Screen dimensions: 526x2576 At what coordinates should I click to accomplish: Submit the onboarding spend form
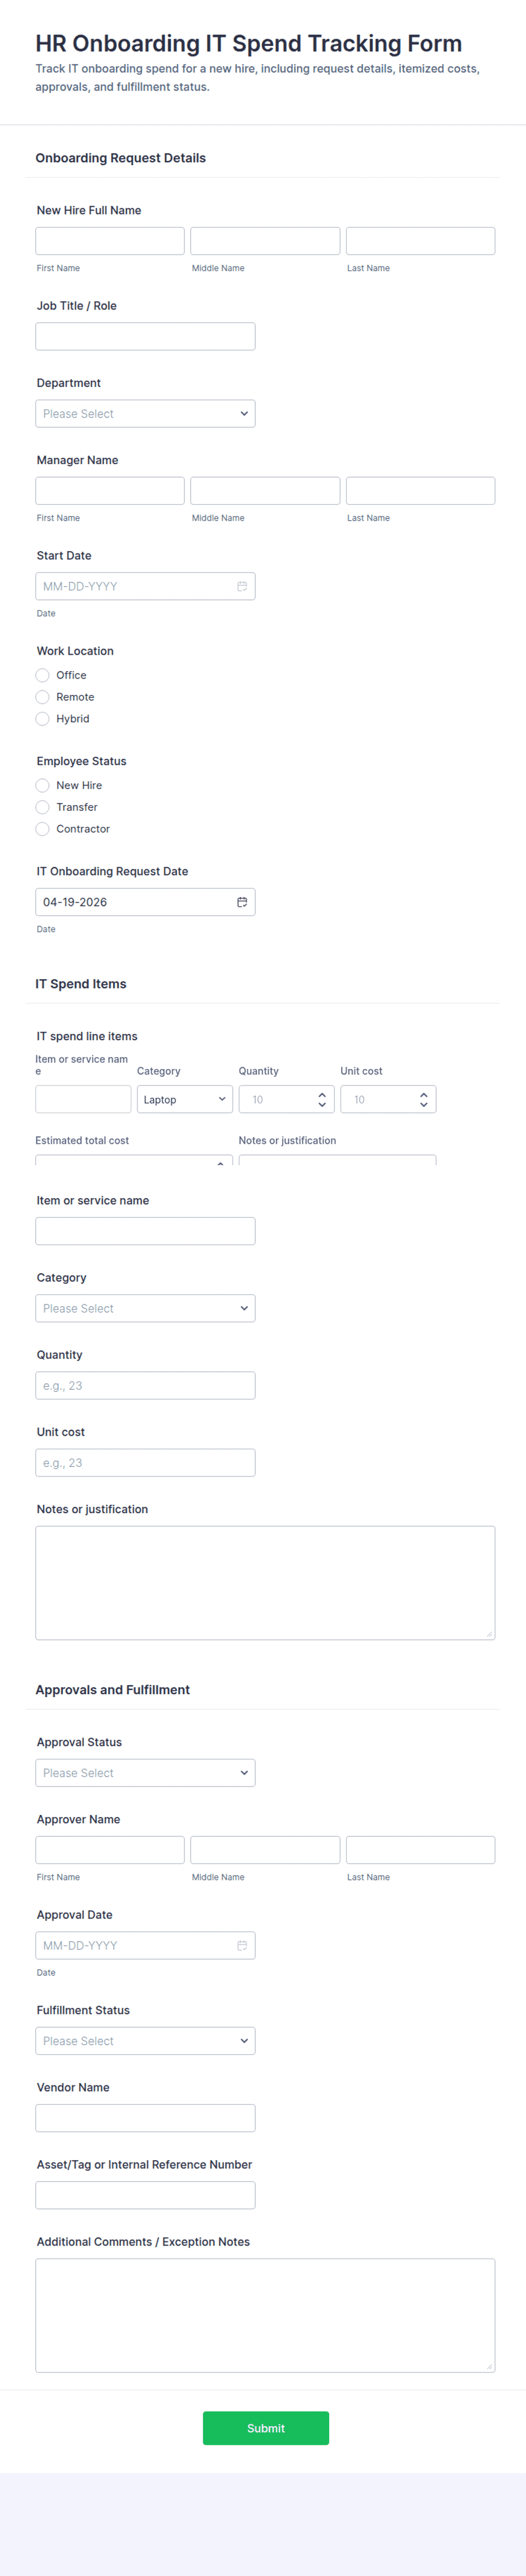coord(266,2428)
